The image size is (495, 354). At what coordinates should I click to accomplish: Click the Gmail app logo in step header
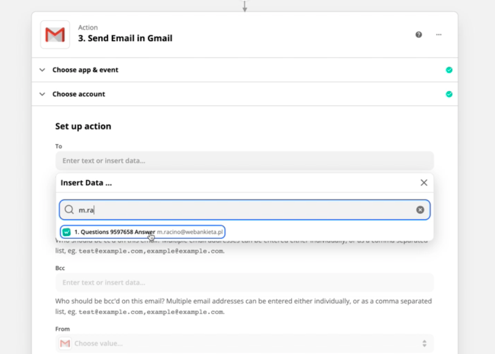click(55, 35)
